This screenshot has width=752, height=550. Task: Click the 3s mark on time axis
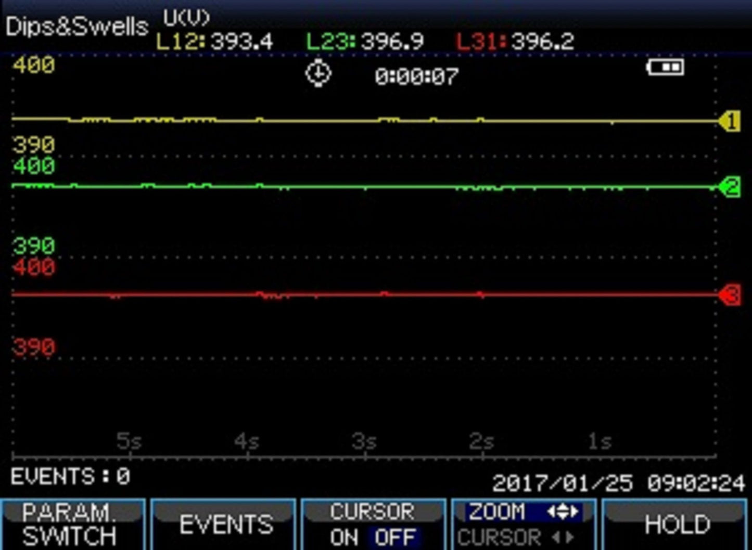364,442
